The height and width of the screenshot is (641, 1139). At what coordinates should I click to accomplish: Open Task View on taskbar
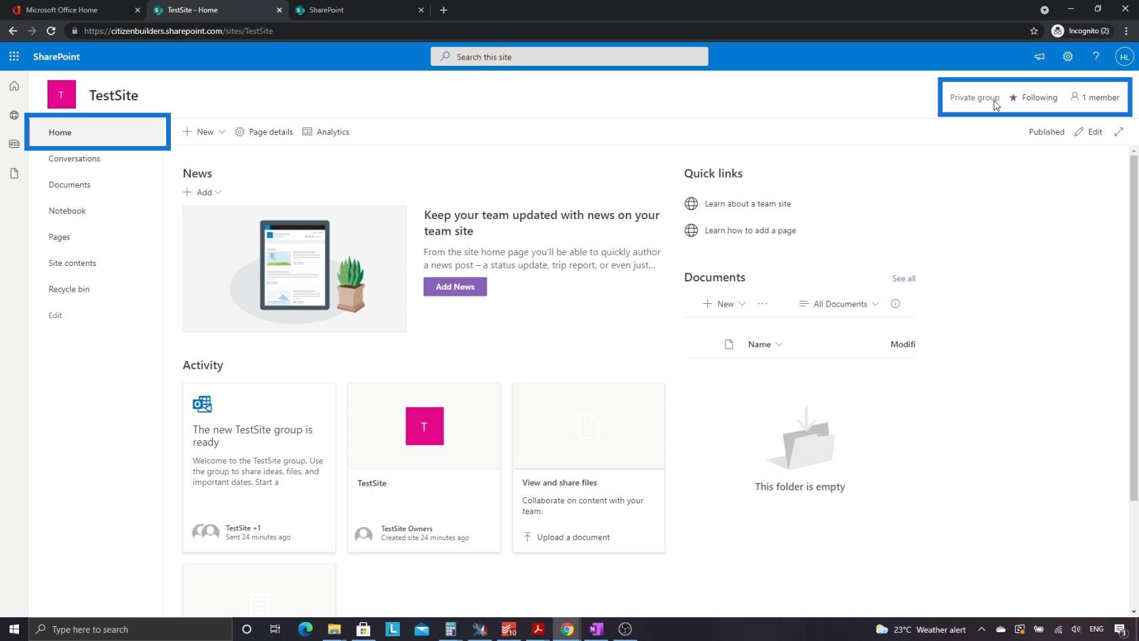coord(275,629)
